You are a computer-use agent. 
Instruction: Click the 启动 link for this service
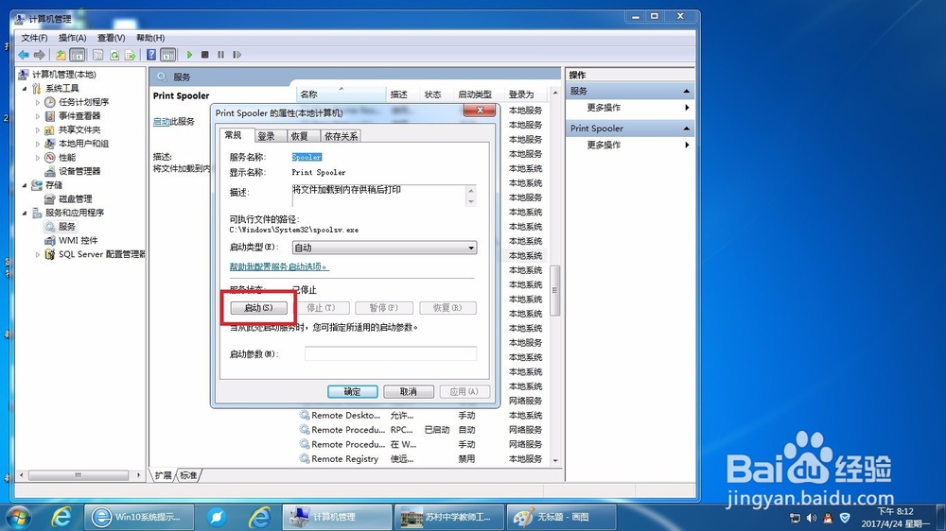161,122
